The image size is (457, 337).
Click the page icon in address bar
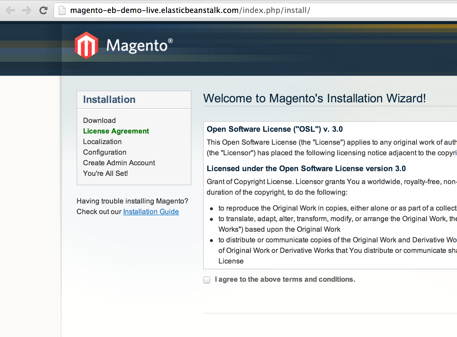pyautogui.click(x=62, y=11)
